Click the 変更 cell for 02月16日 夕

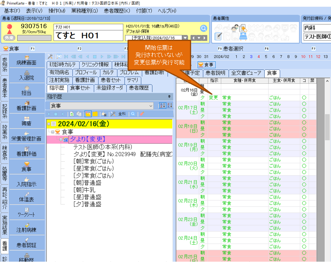pos(213,98)
